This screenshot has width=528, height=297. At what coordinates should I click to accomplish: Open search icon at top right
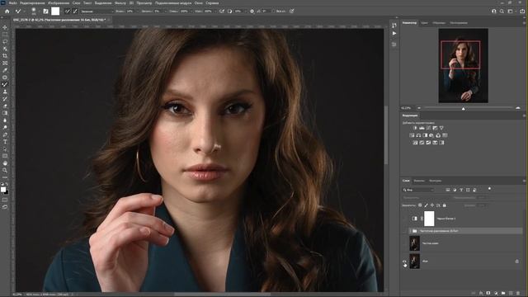point(502,11)
